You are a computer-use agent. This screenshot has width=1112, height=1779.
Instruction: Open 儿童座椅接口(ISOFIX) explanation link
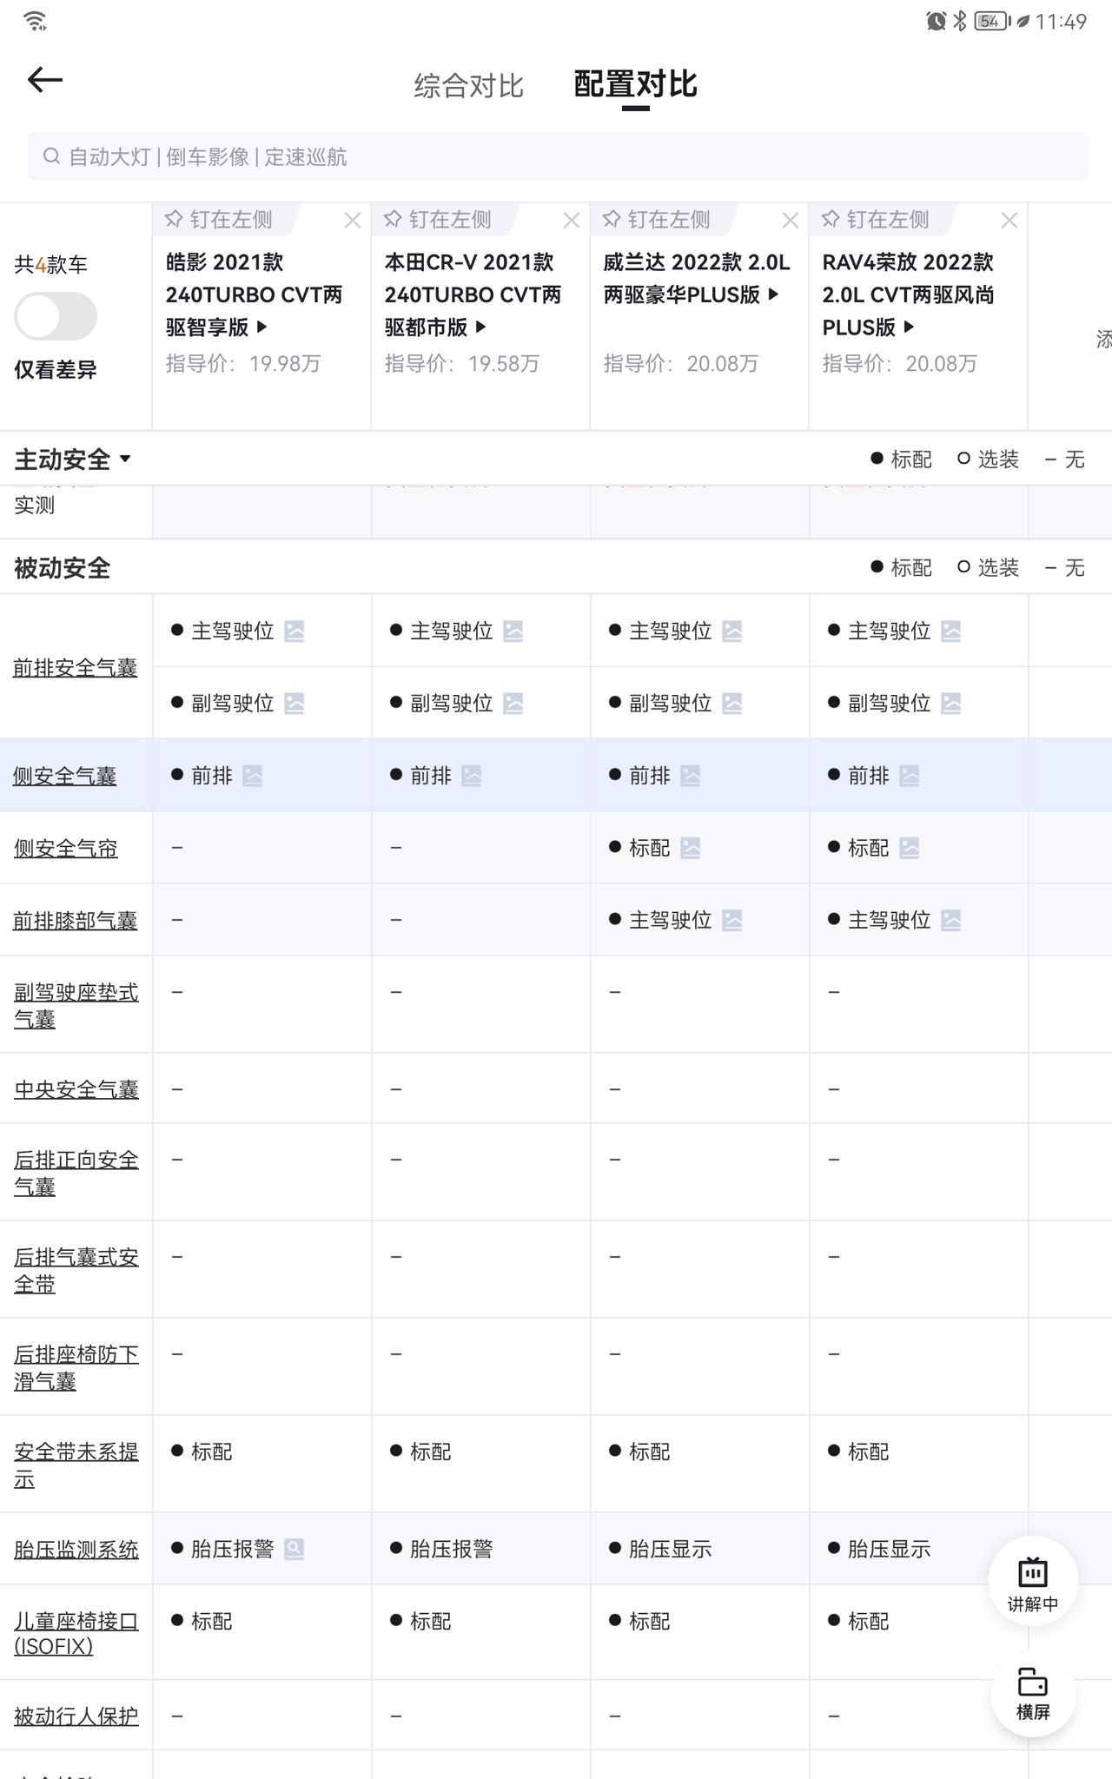76,1633
